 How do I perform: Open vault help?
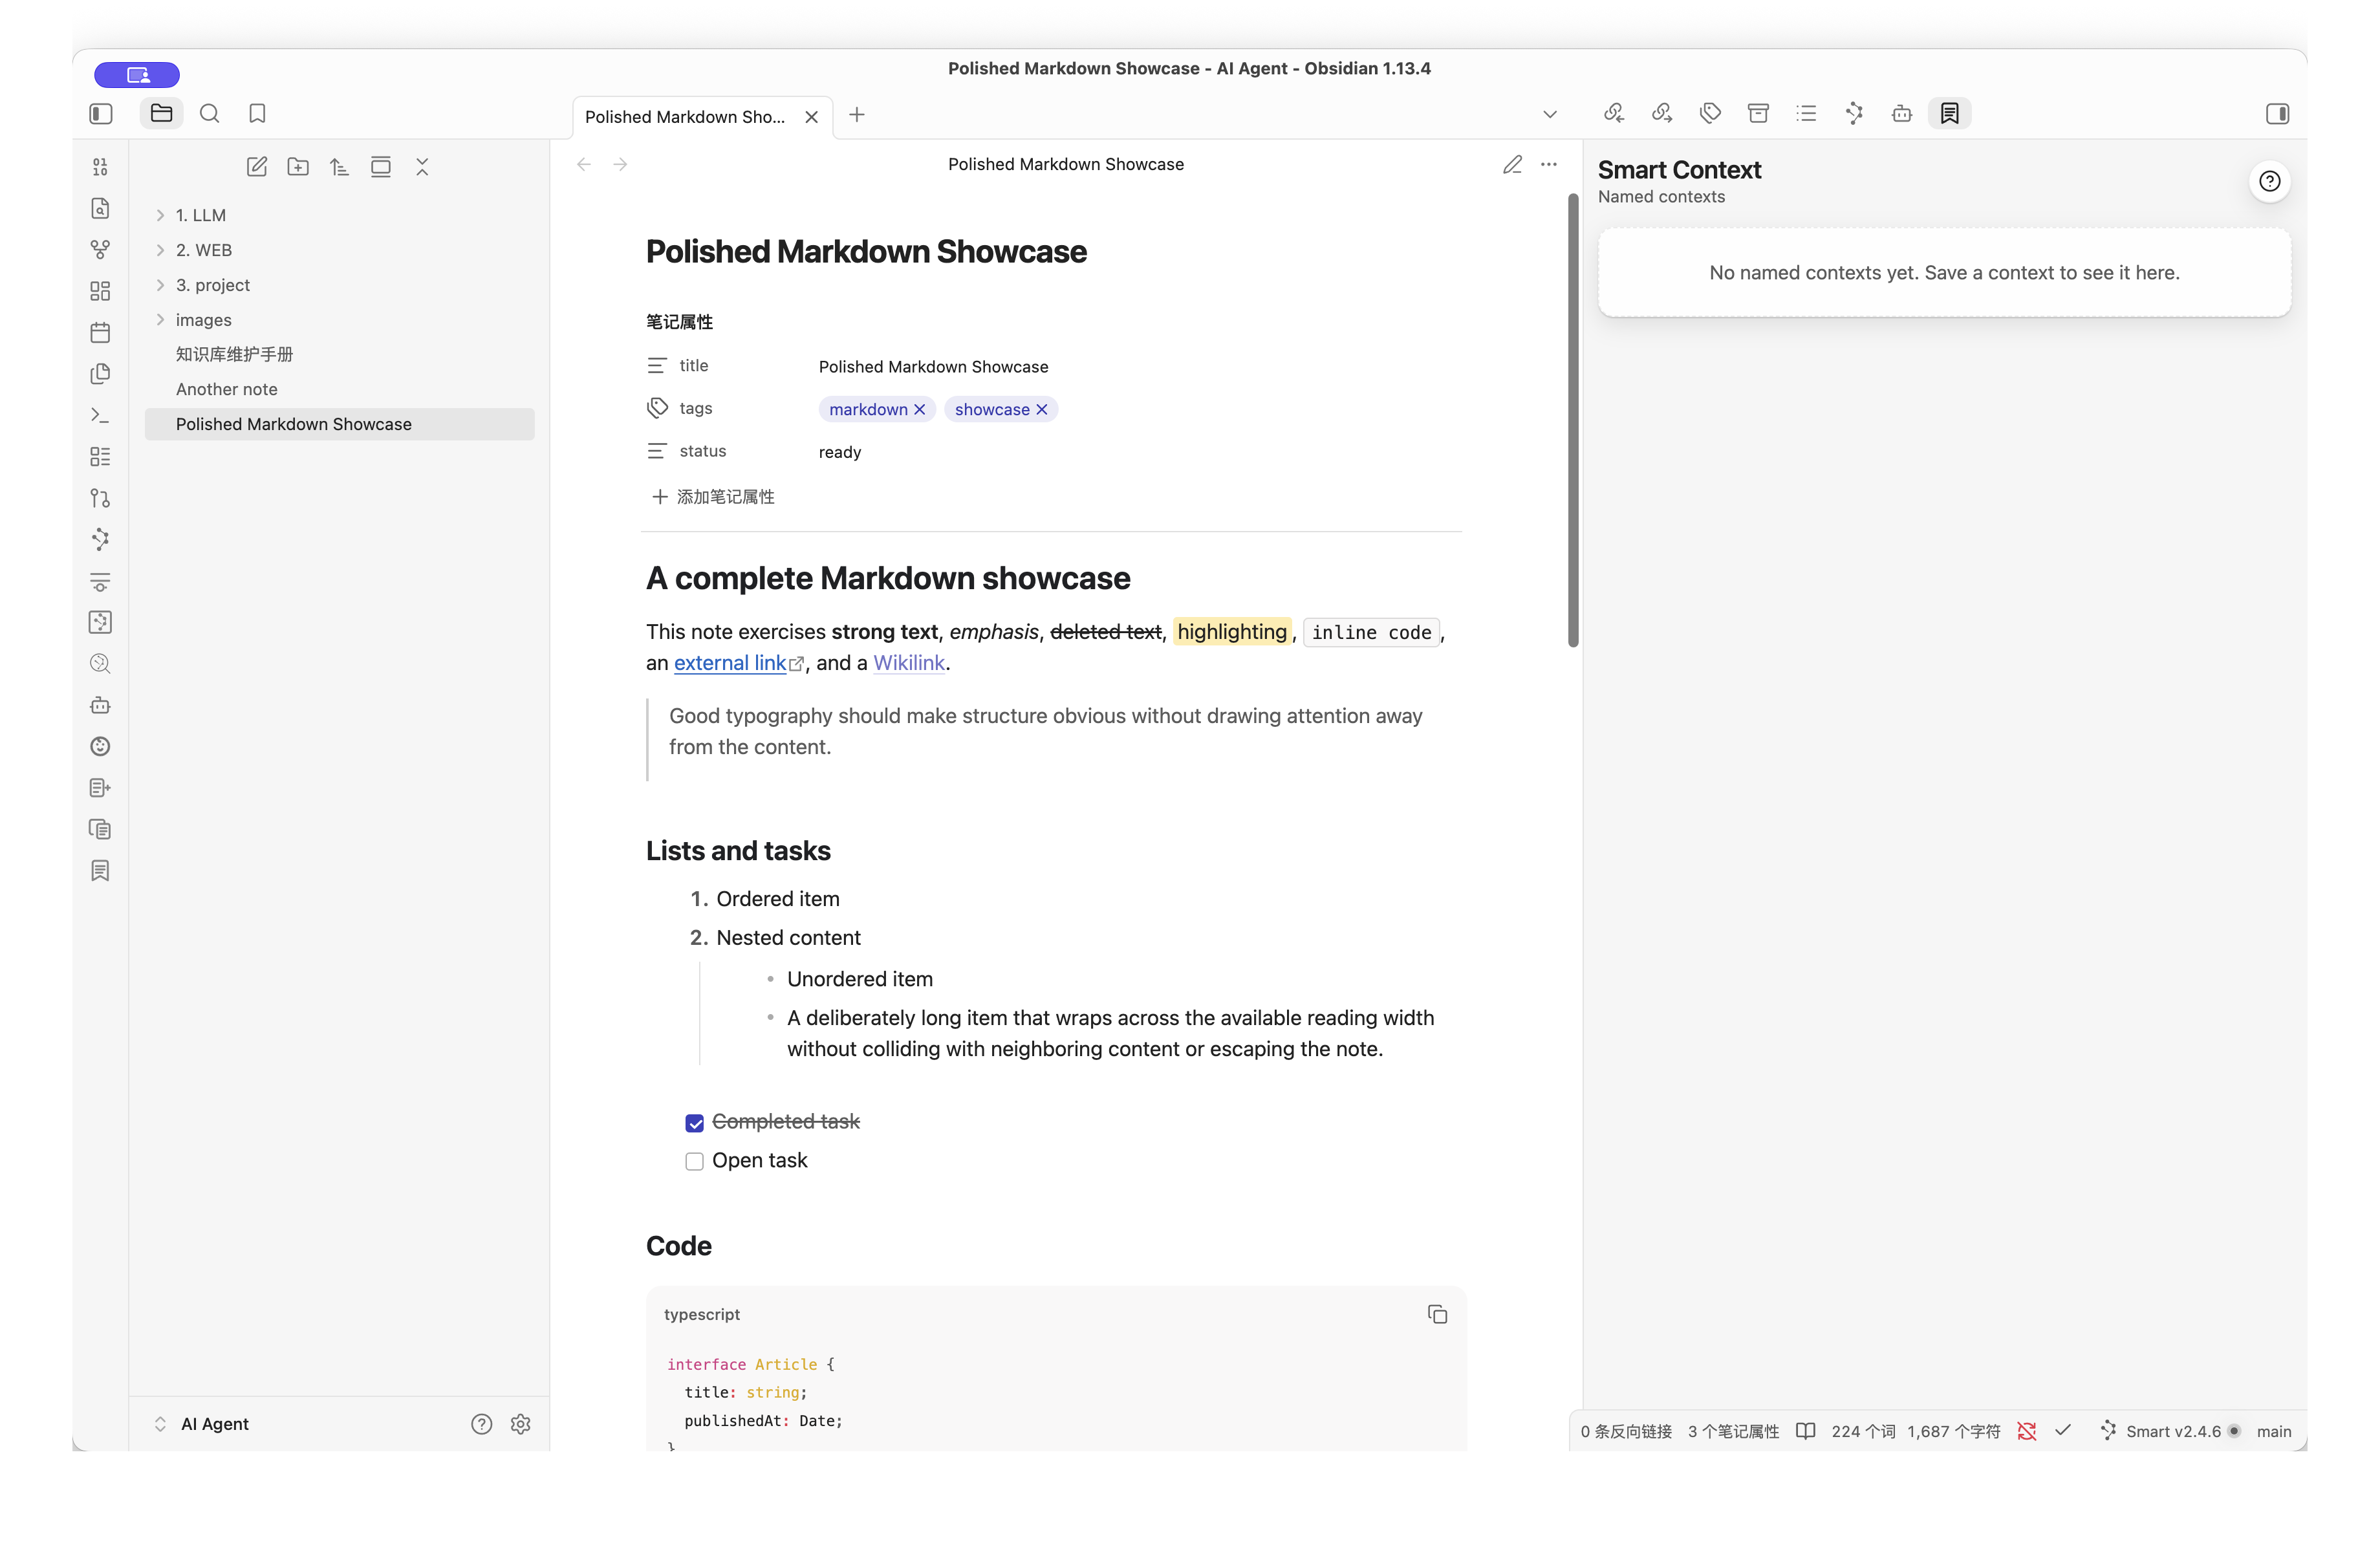[481, 1424]
